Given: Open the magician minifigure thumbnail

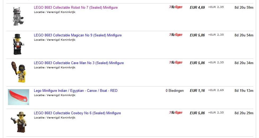Looking at the screenshot, I should point(18,44).
